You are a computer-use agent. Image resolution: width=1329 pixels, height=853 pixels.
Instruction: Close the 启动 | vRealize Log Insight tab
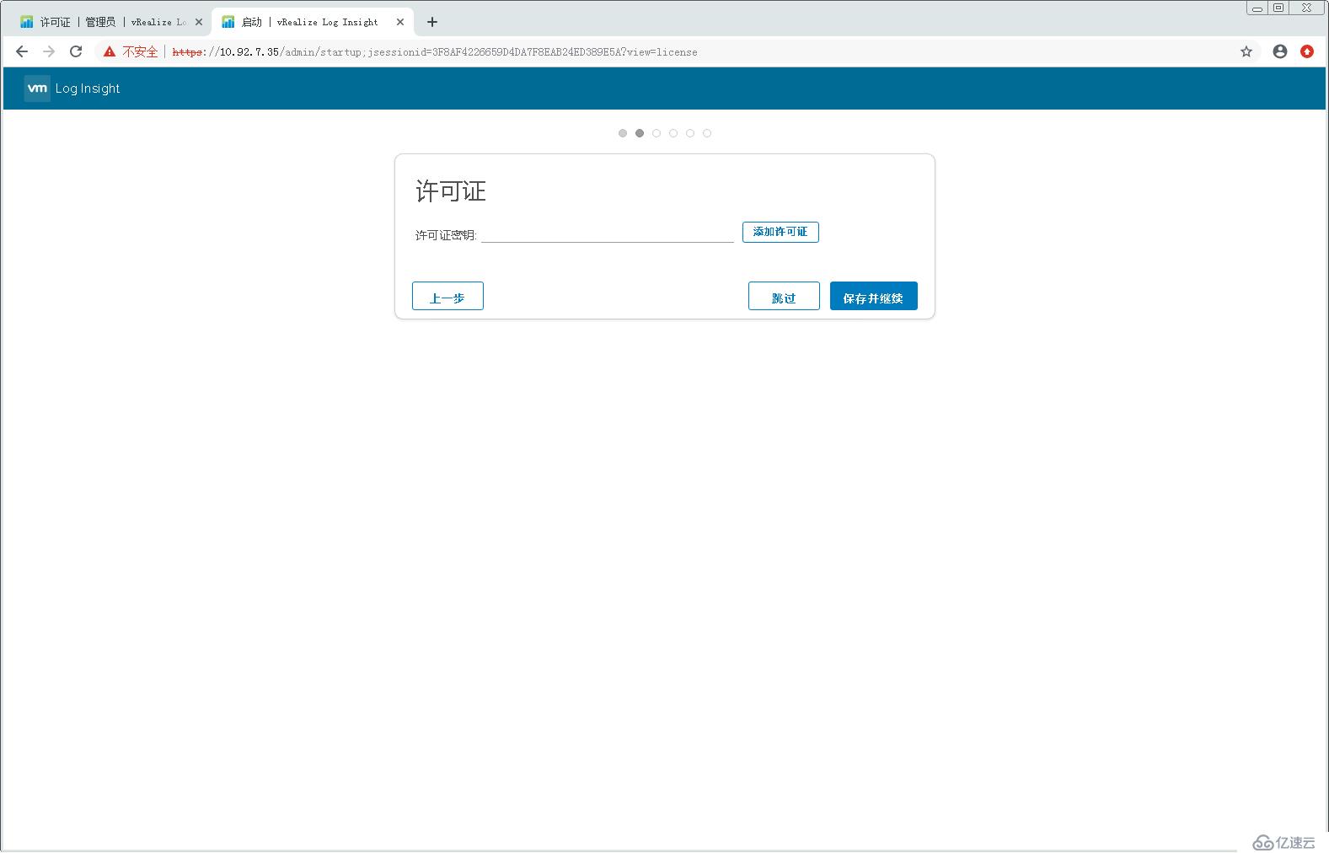click(400, 22)
